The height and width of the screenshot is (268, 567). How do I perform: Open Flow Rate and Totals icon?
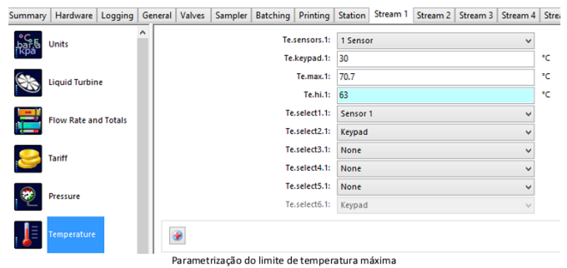[x=28, y=121]
